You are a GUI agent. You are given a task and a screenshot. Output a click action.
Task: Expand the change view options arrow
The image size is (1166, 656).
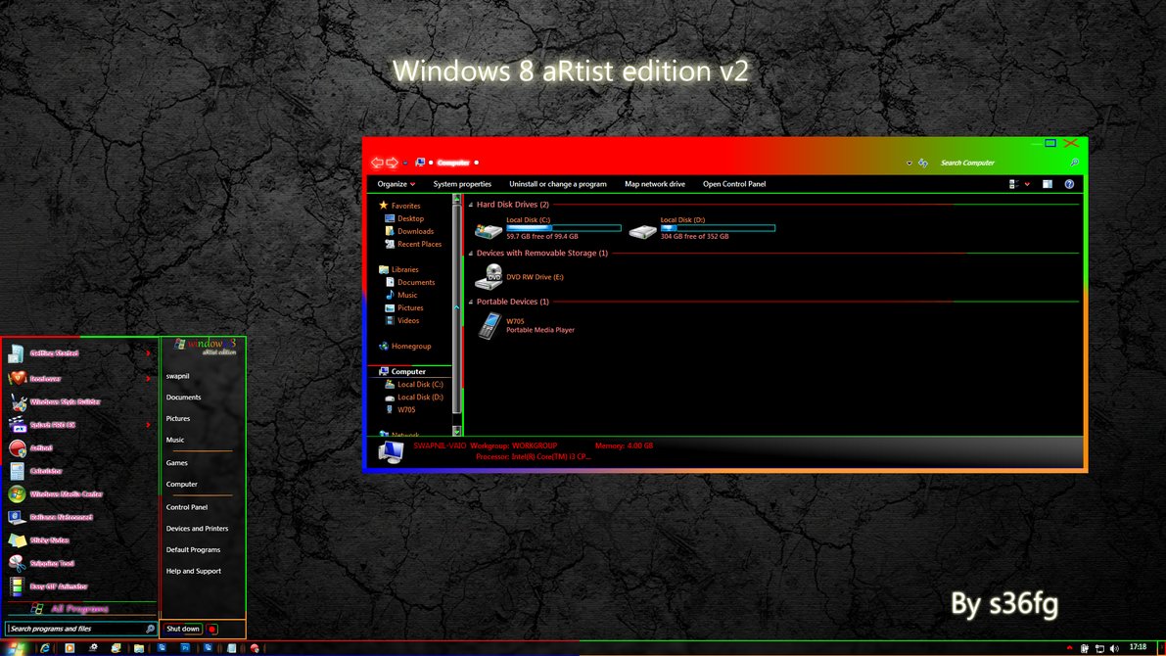click(x=1027, y=184)
